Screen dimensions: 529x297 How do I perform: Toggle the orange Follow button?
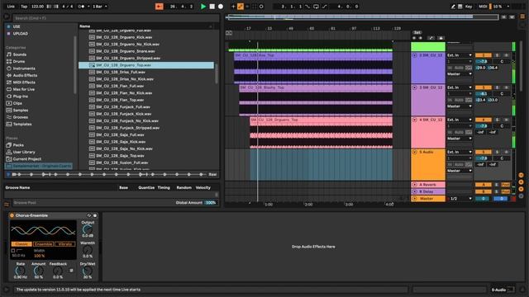[x=159, y=7]
